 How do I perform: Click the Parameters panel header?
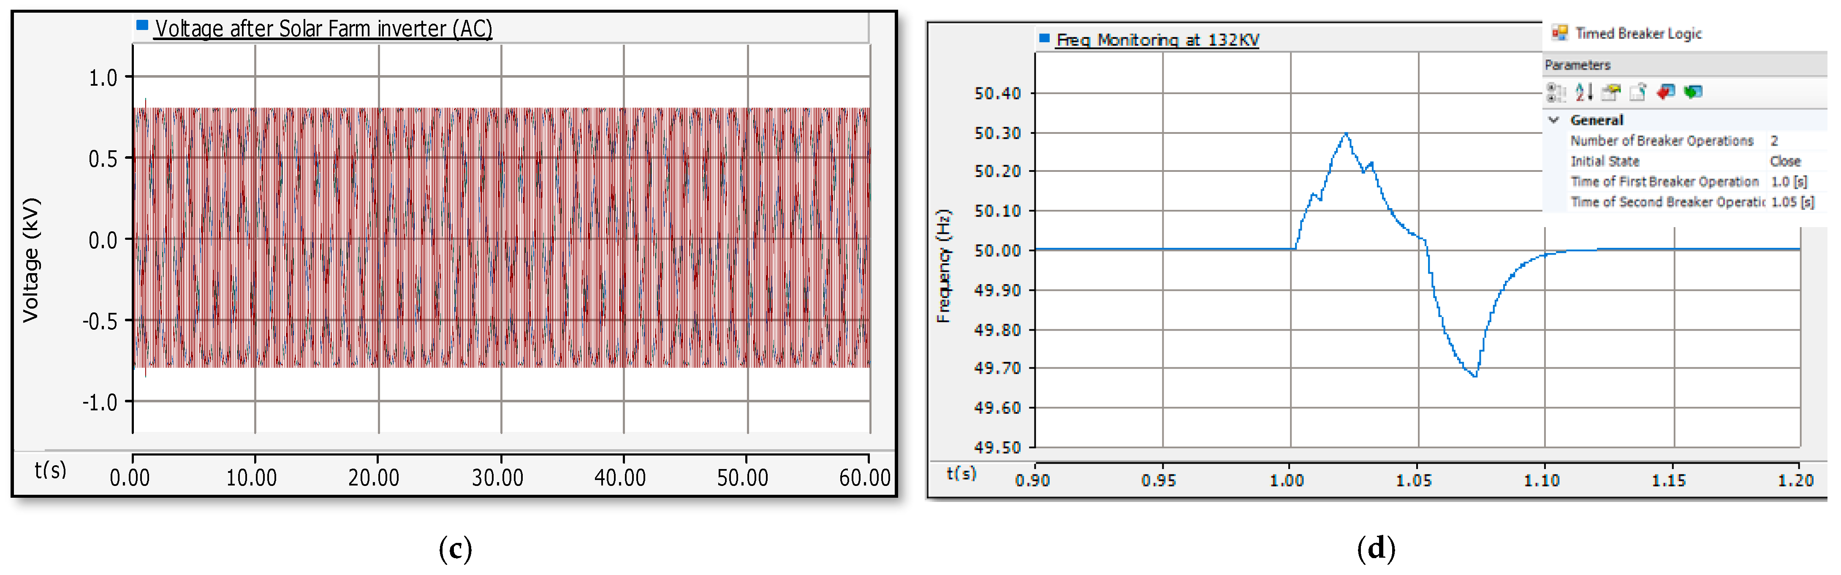click(1577, 65)
